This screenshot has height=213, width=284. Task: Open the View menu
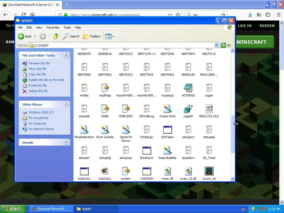point(39,27)
